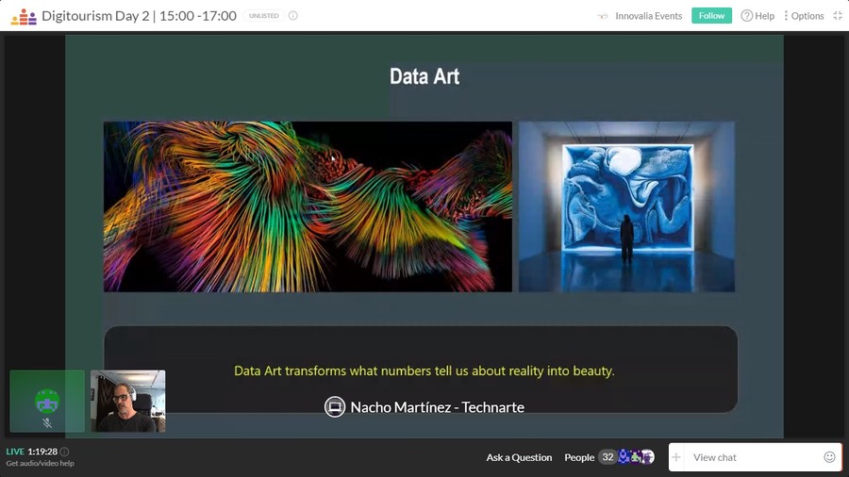Viewport: 849px width, 477px height.
Task: Click the info icon beside UNLISTED badge
Action: (x=292, y=16)
